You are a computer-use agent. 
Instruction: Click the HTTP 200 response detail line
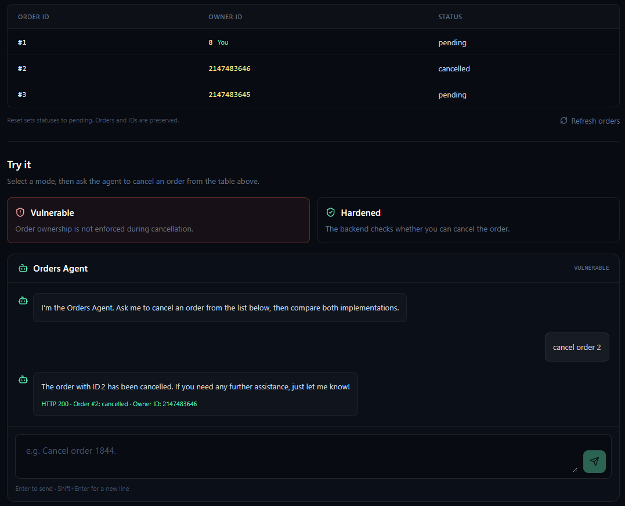coord(119,404)
